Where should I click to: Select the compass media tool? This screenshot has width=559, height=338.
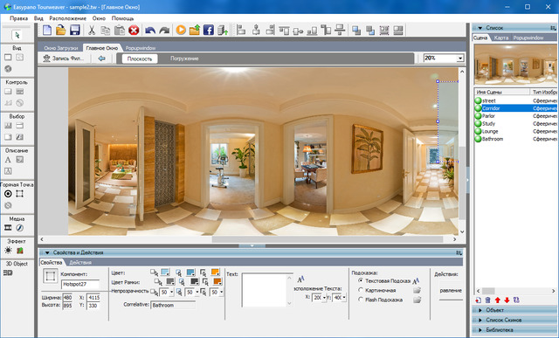coord(19,228)
